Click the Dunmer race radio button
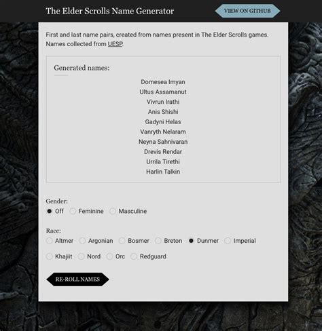322x331 pixels. [x=191, y=241]
